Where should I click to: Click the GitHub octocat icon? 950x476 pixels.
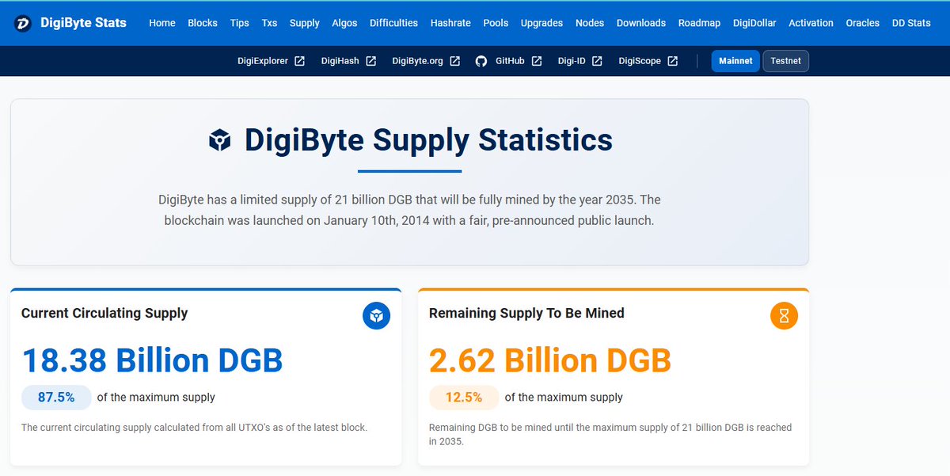coord(481,61)
